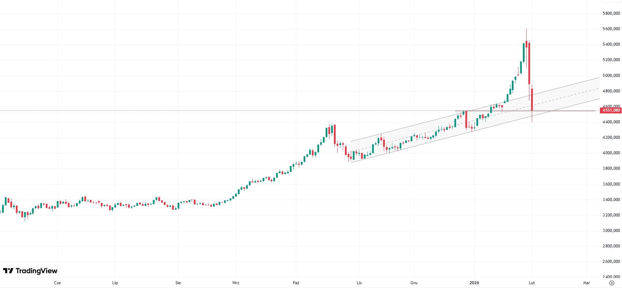Click the Gru month label

pos(414,283)
